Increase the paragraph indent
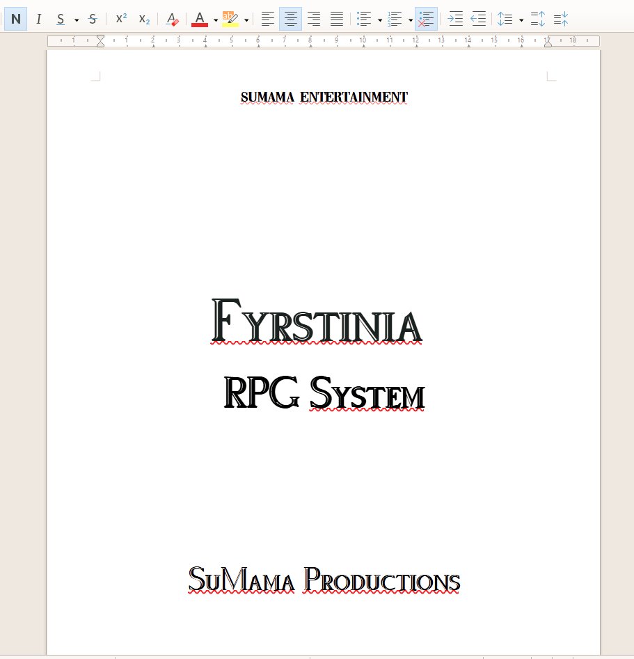Image resolution: width=634 pixels, height=659 pixels. (456, 19)
